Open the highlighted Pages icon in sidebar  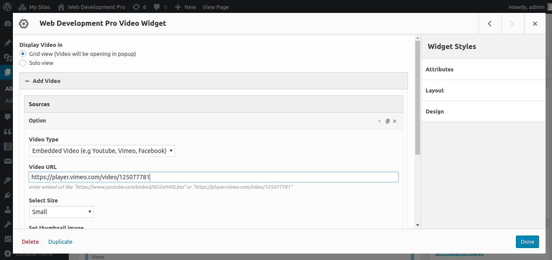(x=7, y=72)
